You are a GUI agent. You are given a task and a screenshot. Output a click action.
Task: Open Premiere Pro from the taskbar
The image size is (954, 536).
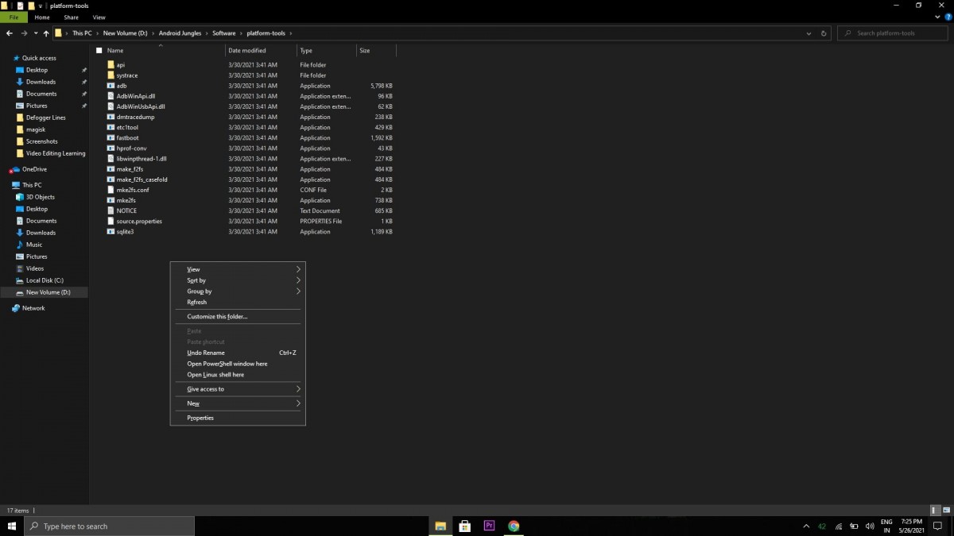pyautogui.click(x=489, y=526)
